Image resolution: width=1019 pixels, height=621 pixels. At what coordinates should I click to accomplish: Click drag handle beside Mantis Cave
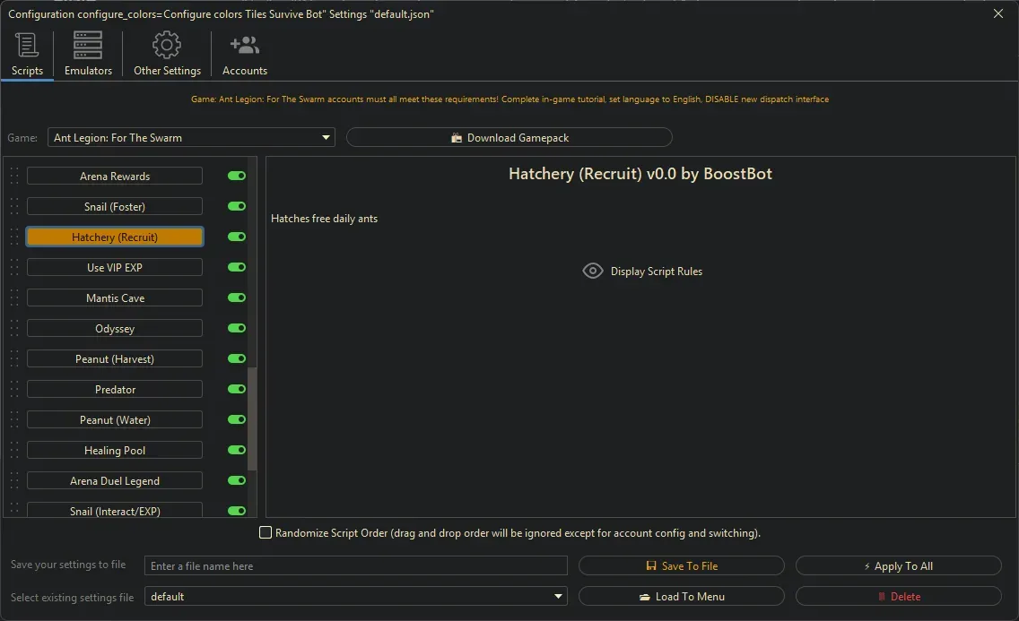point(14,298)
